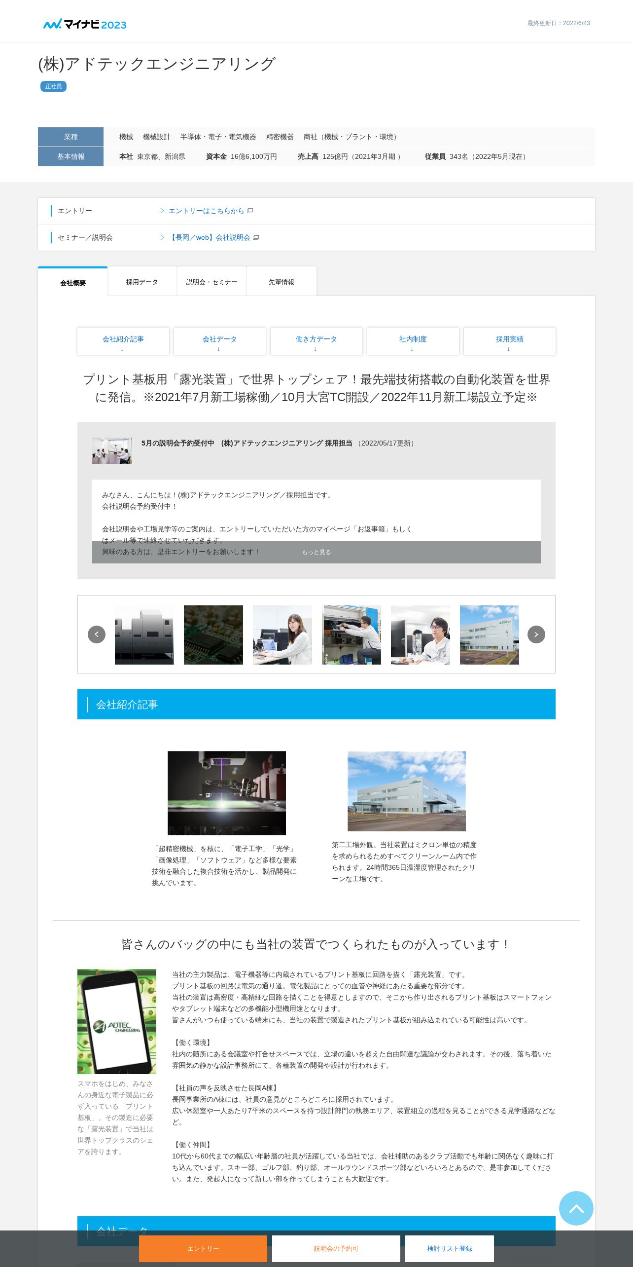
Task: Open the factory building carousel thumbnail
Action: 490,635
